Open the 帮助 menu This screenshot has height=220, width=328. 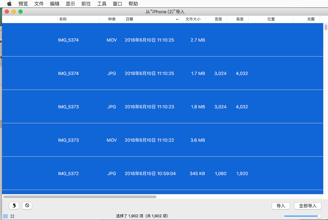(133, 4)
